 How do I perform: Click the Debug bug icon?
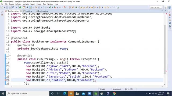[45, 7]
